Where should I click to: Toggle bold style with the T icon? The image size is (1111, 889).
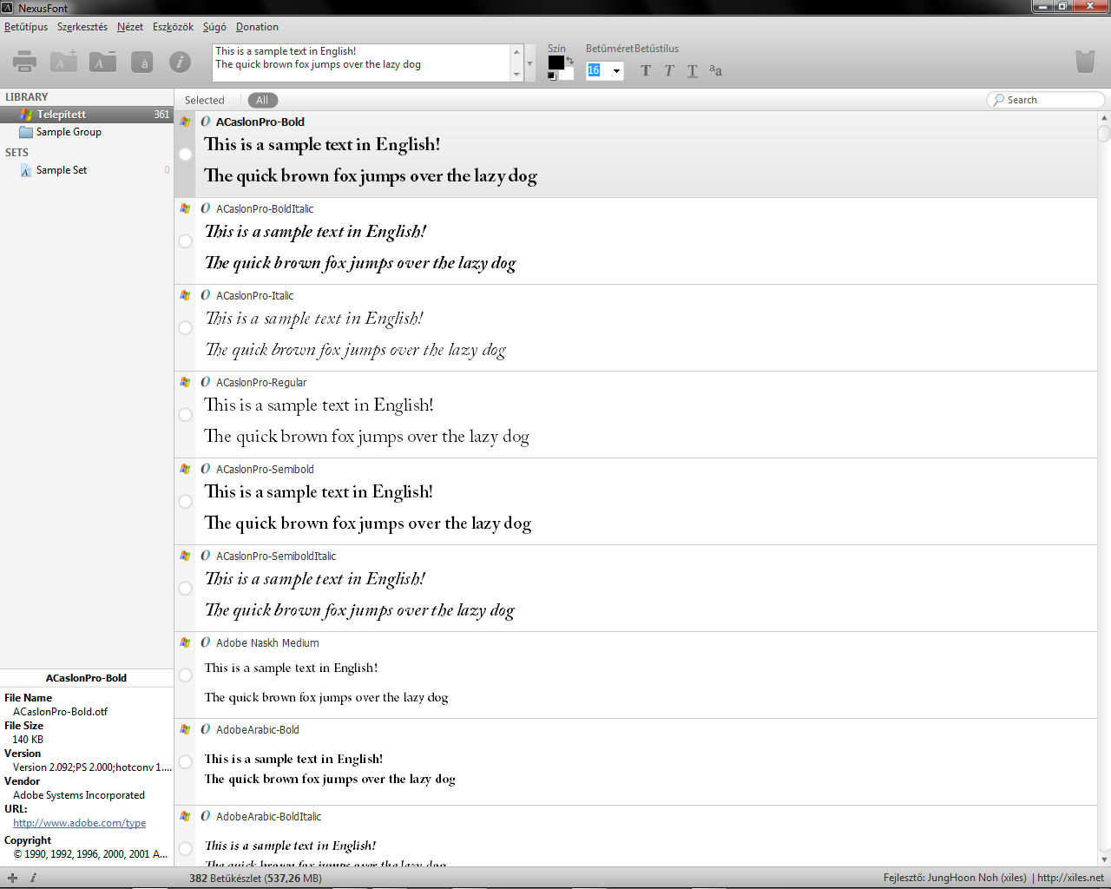click(x=645, y=70)
